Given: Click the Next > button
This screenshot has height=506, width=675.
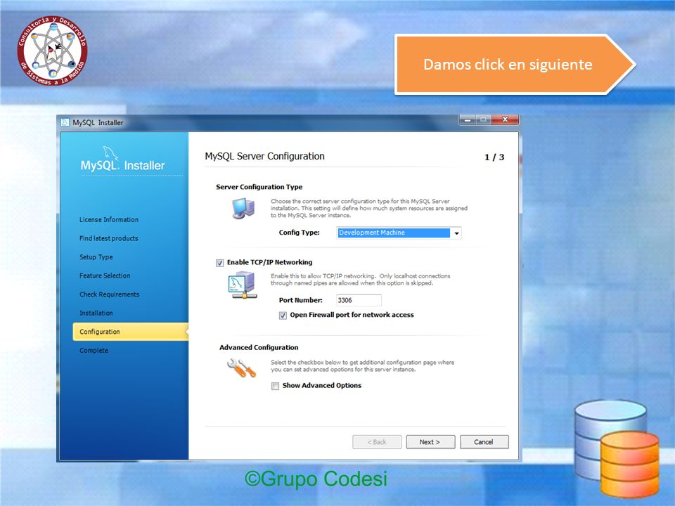Looking at the screenshot, I should click(430, 442).
